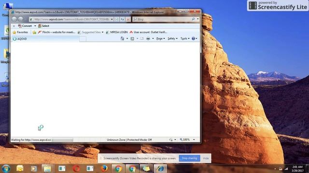Click the status bar privacy report icon
This screenshot has height=173, width=309.
click(171, 140)
